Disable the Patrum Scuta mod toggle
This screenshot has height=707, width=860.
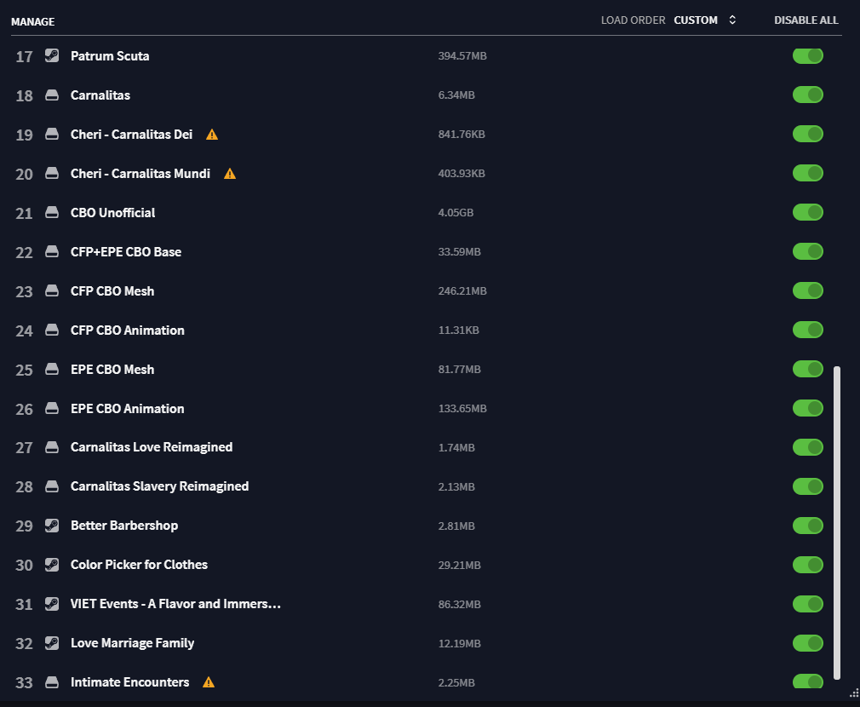coord(808,55)
